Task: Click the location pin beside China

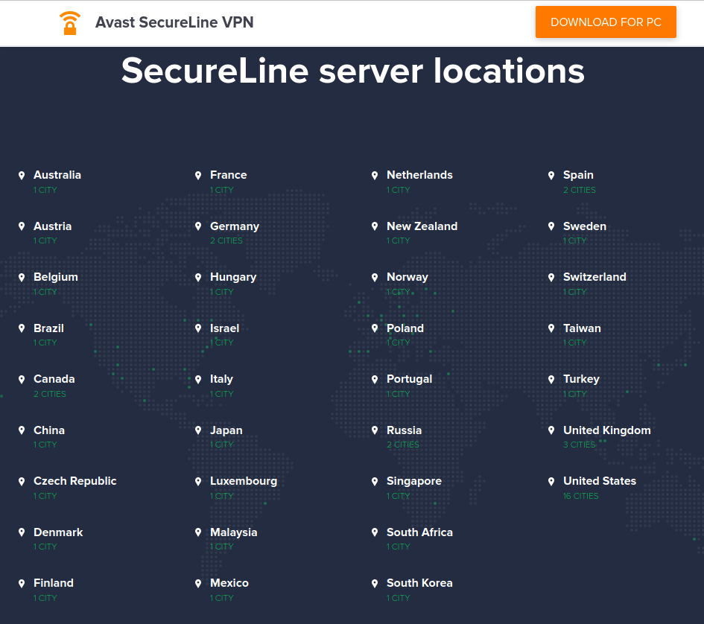Action: coord(22,430)
